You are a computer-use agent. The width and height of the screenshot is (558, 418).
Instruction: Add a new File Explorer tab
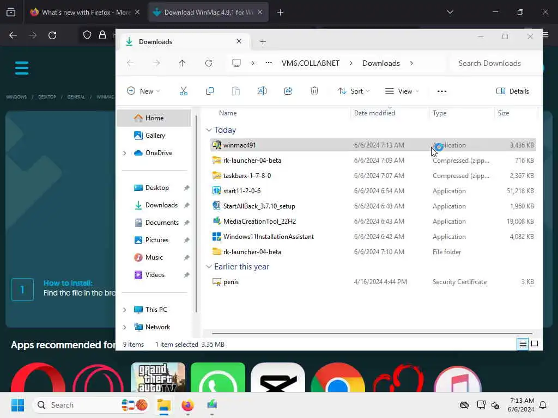pos(263,42)
